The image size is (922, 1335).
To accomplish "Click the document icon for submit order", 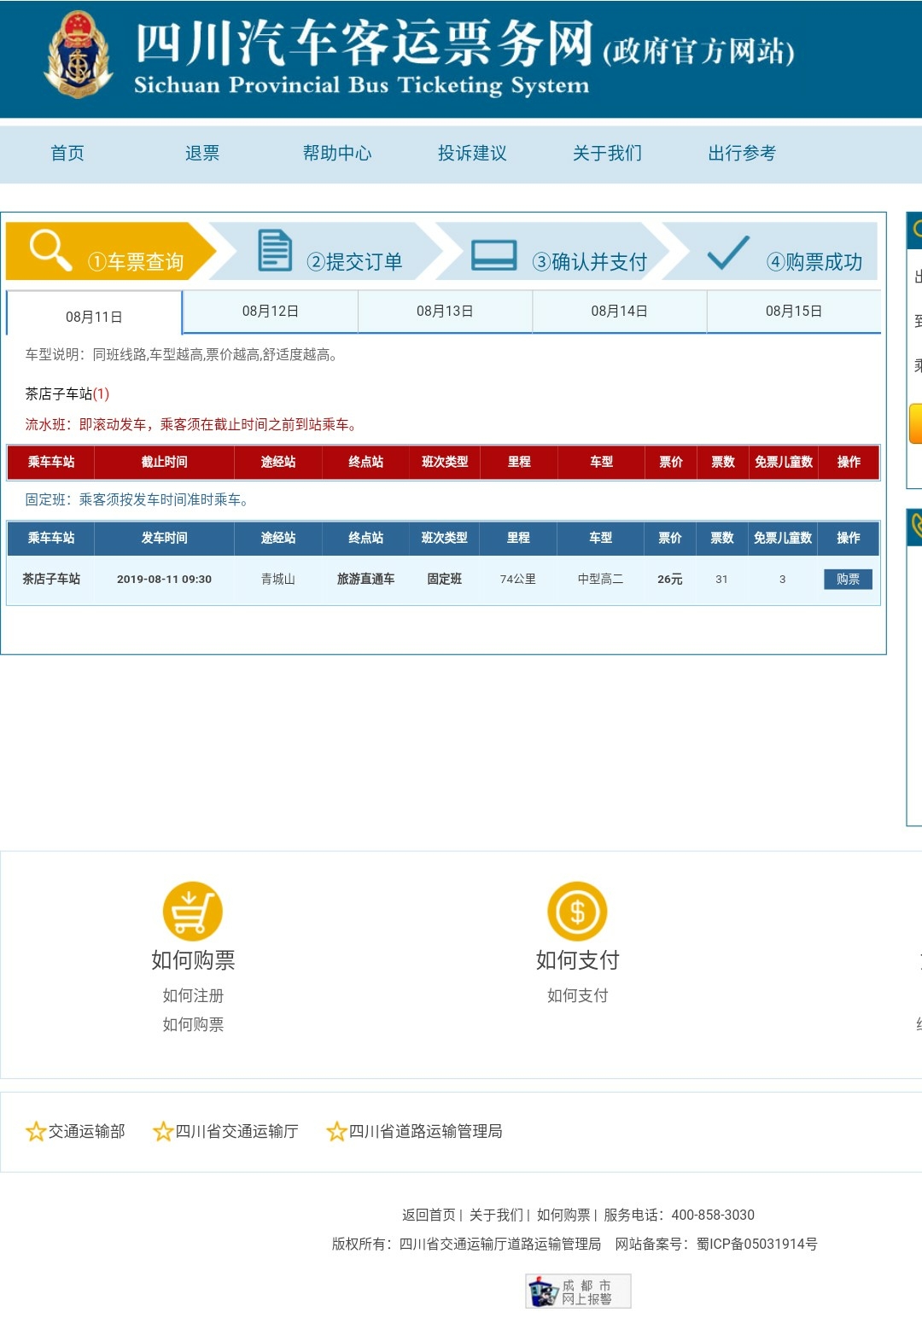I will point(275,250).
